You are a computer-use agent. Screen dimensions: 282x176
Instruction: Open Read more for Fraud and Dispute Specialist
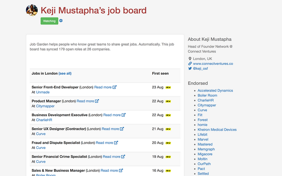[104, 143]
